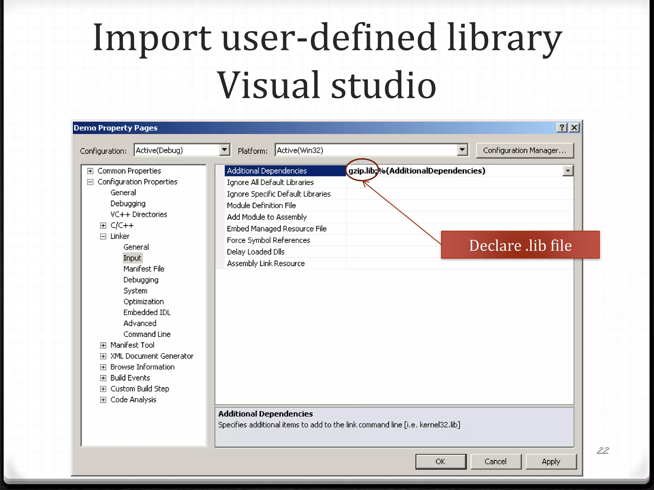
Task: Expand Manifest Tool node
Action: [103, 345]
